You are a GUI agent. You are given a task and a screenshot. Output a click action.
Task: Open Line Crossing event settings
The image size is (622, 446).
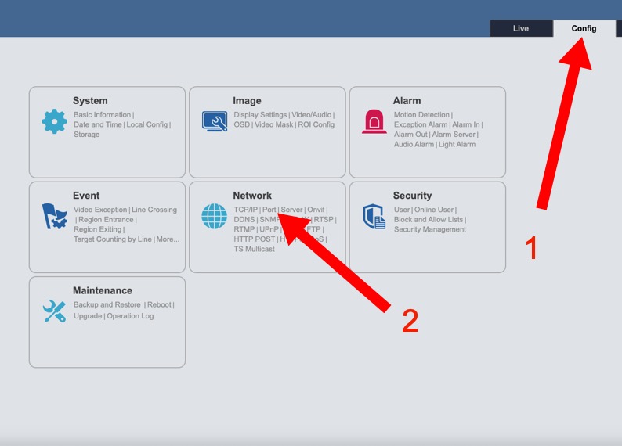coord(154,210)
